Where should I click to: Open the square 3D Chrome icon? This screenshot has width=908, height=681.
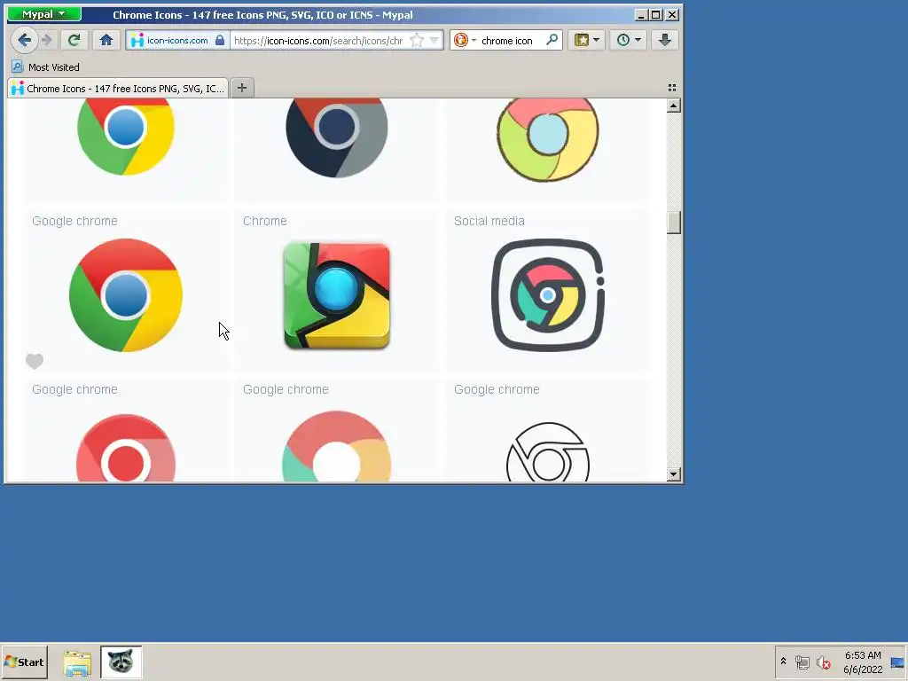coord(336,295)
